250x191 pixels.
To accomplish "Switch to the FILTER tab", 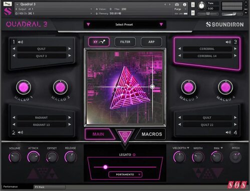I will [x=125, y=42].
